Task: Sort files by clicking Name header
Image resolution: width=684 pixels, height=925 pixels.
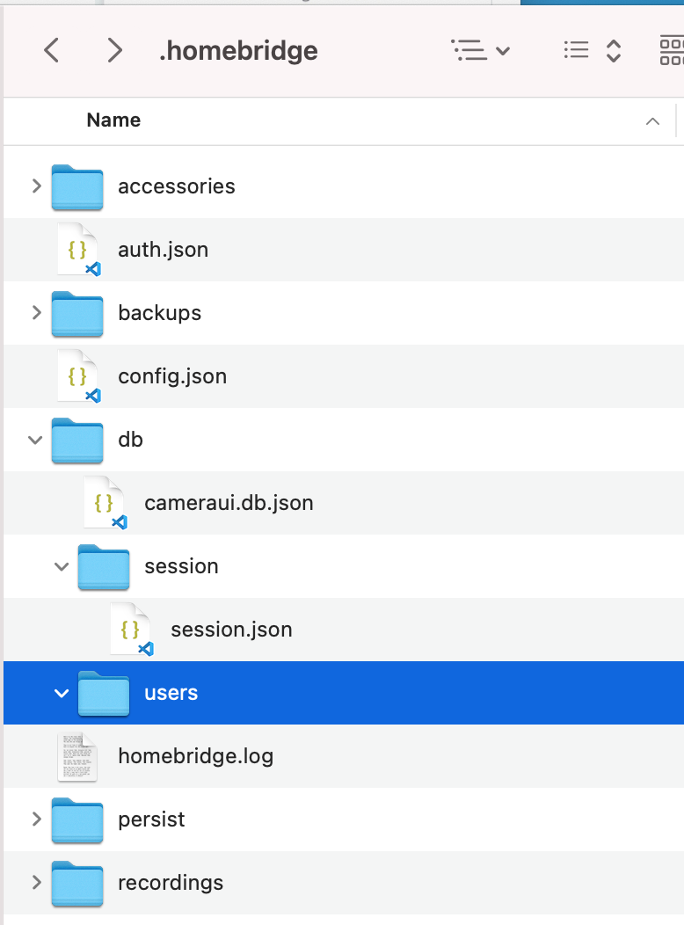Action: (113, 120)
